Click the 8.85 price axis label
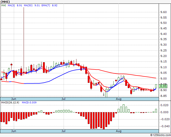 pyautogui.click(x=164, y=96)
